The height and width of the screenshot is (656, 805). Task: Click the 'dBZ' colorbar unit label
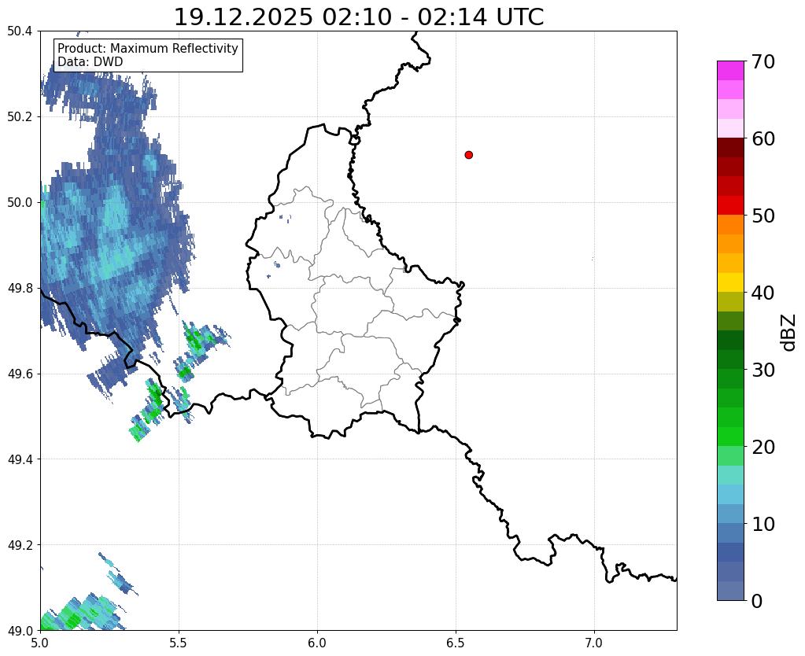tap(789, 332)
